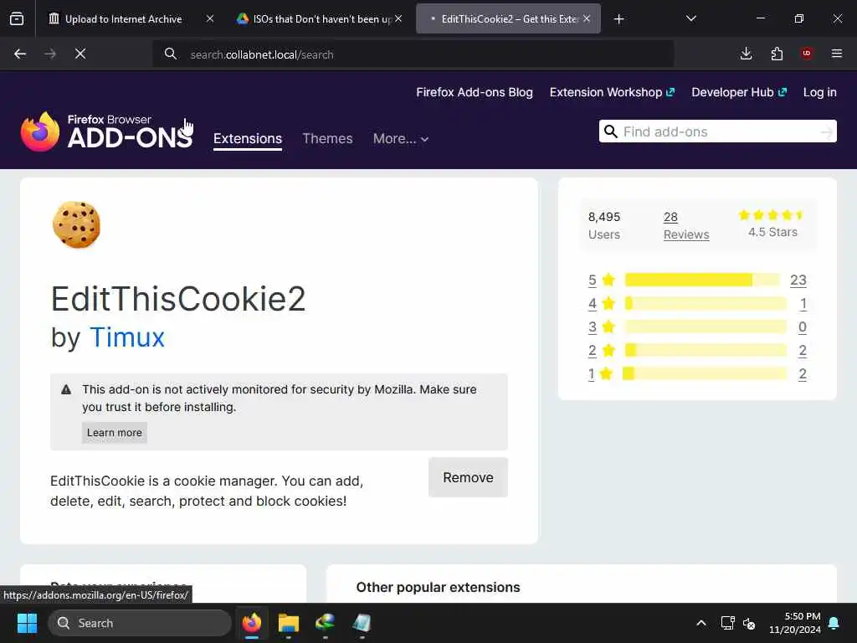Click the address bar search magnifier icon
This screenshot has height=643, width=857.
[x=171, y=54]
